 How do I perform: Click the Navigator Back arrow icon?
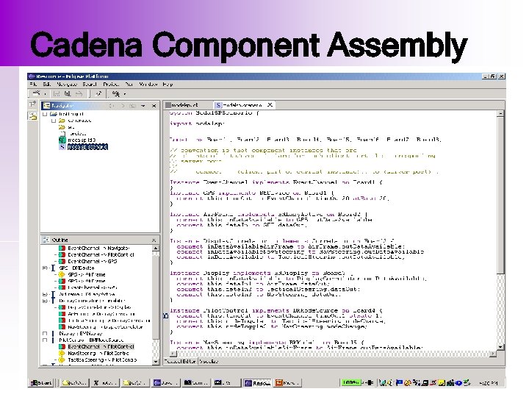pos(112,106)
